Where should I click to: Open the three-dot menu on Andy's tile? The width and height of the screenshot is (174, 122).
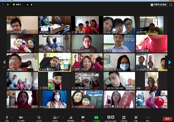click(101, 93)
